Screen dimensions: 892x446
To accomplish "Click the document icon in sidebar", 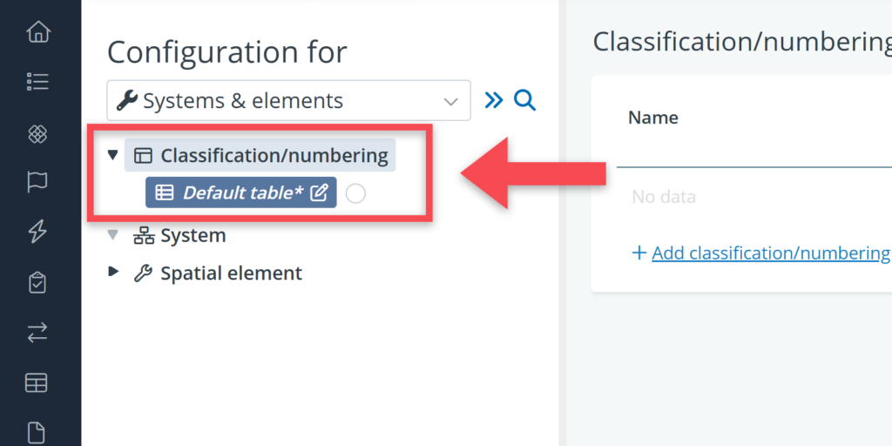I will click(38, 431).
